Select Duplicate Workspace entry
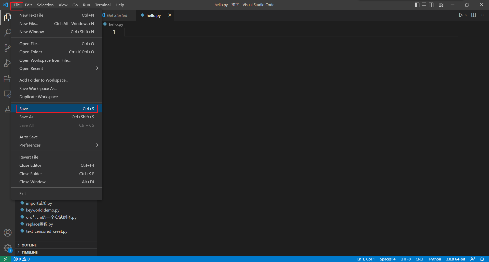Image resolution: width=489 pixels, height=262 pixels. (57, 97)
